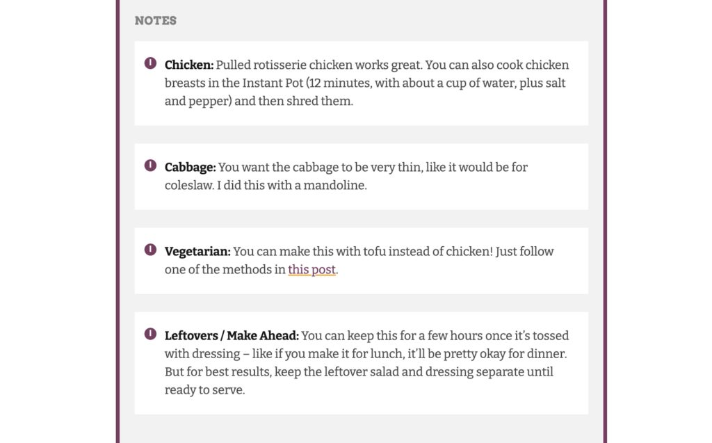Click "and pepper) and then shred them" line
The width and height of the screenshot is (712, 443).
259,101
